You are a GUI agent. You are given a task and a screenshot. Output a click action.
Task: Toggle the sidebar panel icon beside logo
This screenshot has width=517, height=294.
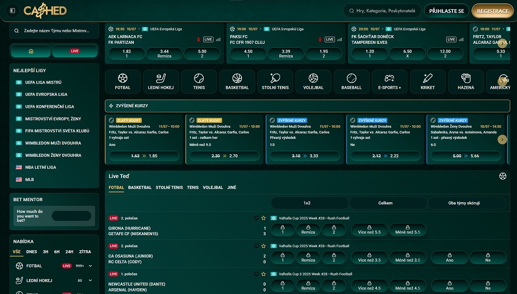12,10
